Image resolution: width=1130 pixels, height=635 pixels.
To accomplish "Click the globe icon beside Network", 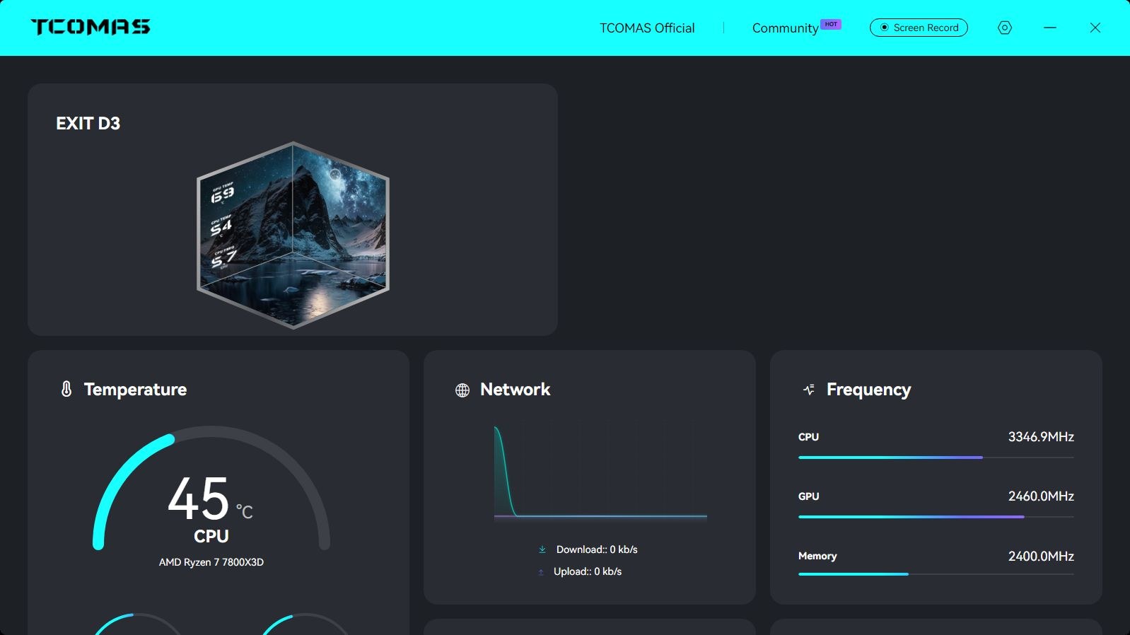I will (462, 390).
